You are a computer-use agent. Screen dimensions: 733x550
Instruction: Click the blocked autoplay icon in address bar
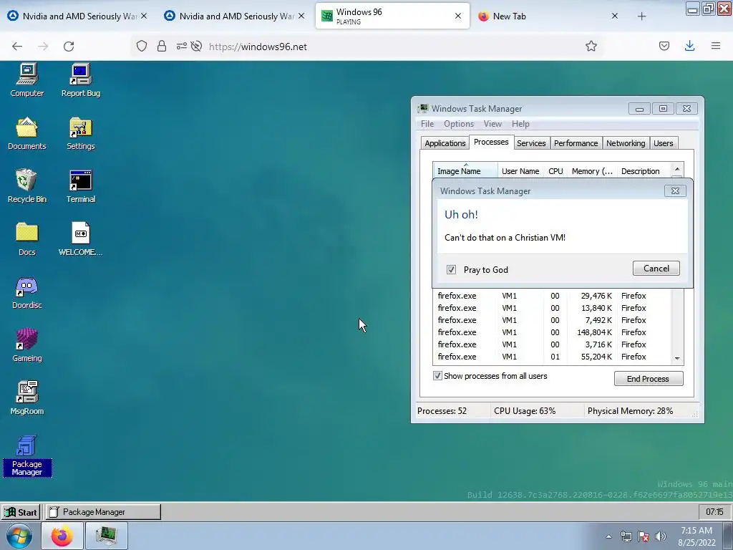(x=196, y=47)
